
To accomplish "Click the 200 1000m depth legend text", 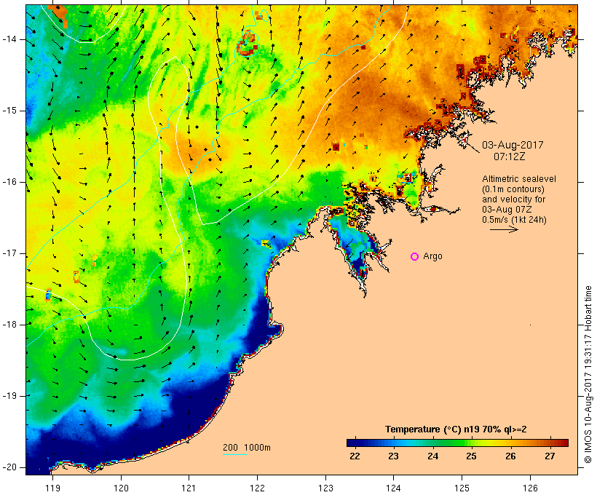I will [247, 448].
